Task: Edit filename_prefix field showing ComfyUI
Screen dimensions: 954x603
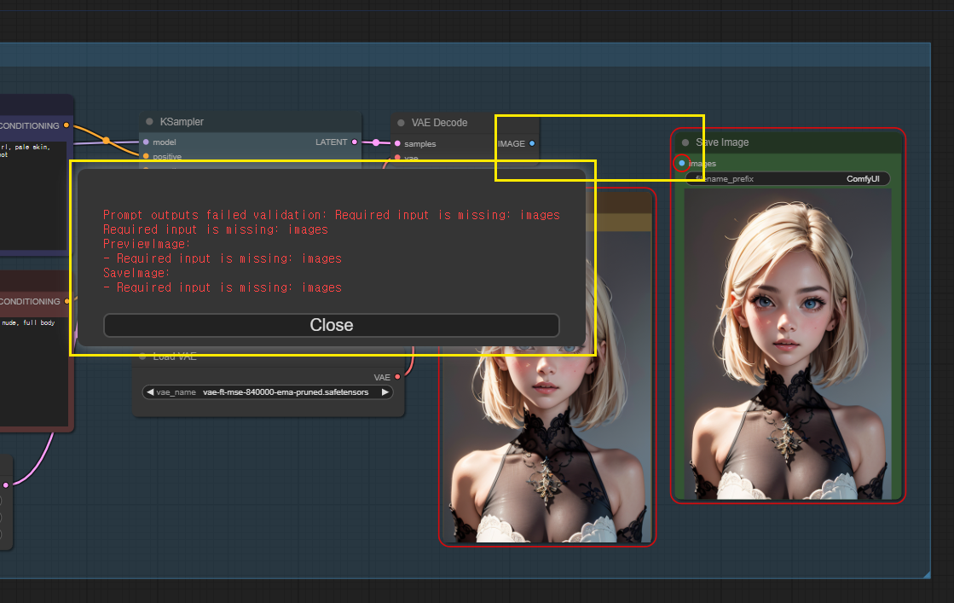Action: coord(789,179)
